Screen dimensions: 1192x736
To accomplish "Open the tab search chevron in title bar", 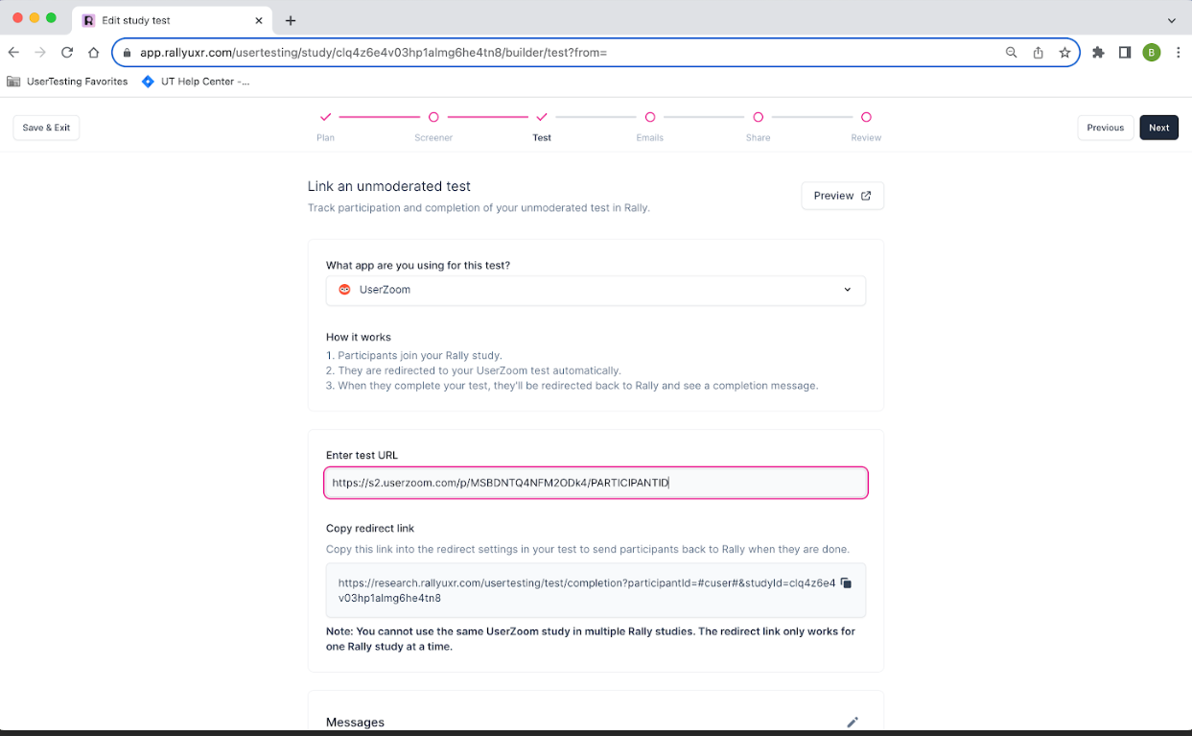I will pos(1171,20).
